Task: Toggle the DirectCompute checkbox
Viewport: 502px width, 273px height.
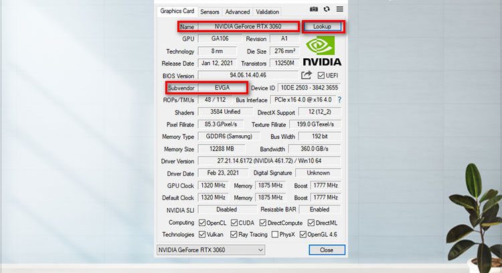Action: point(263,222)
